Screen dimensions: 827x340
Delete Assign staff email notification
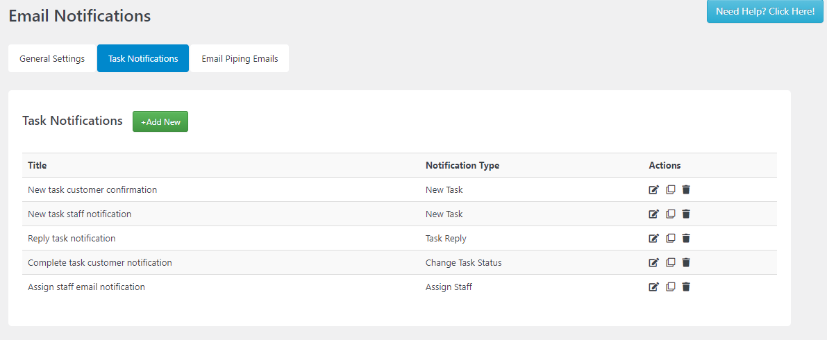tap(685, 287)
